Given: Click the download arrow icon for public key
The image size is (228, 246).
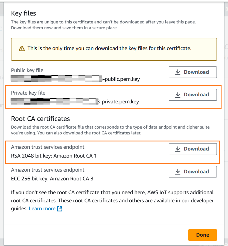Looking at the screenshot, I should tap(178, 72).
